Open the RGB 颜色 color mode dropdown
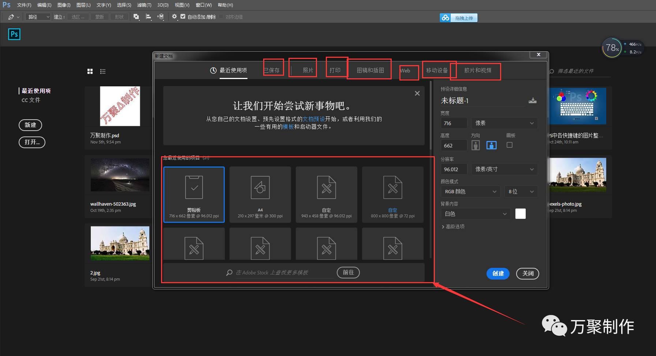656x356 pixels. [x=470, y=191]
